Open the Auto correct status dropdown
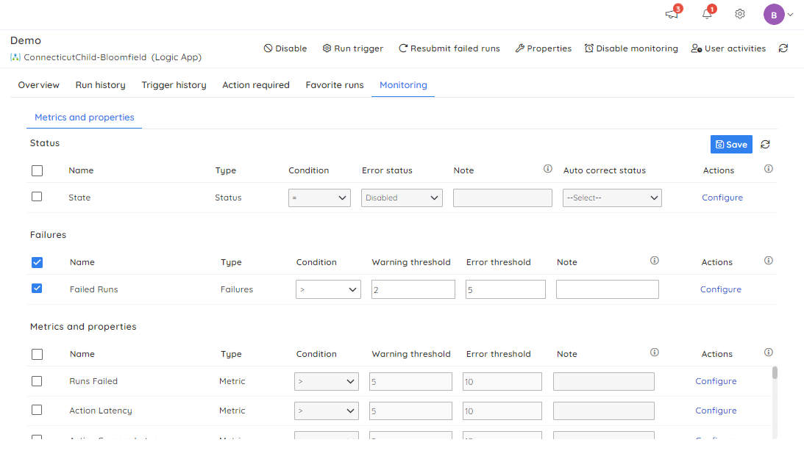The width and height of the screenshot is (804, 459). [612, 197]
